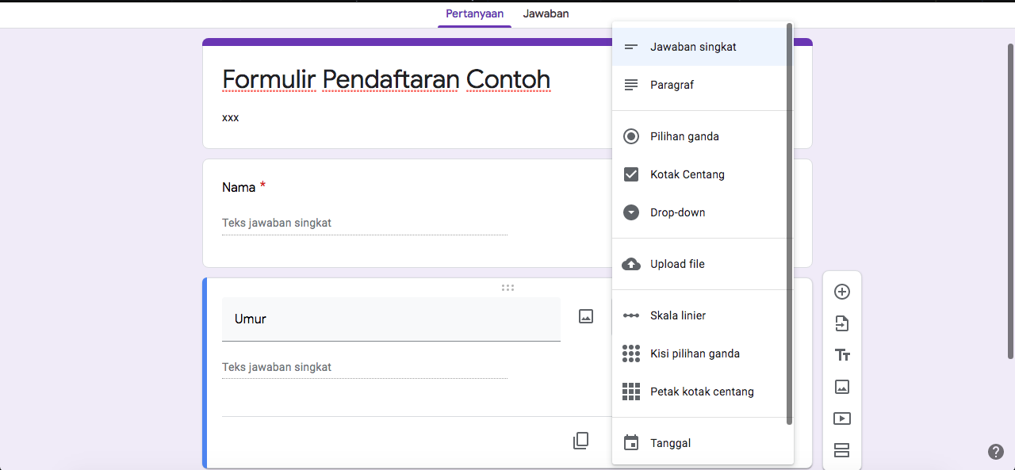Select the Pertanyaan tab

point(474,13)
